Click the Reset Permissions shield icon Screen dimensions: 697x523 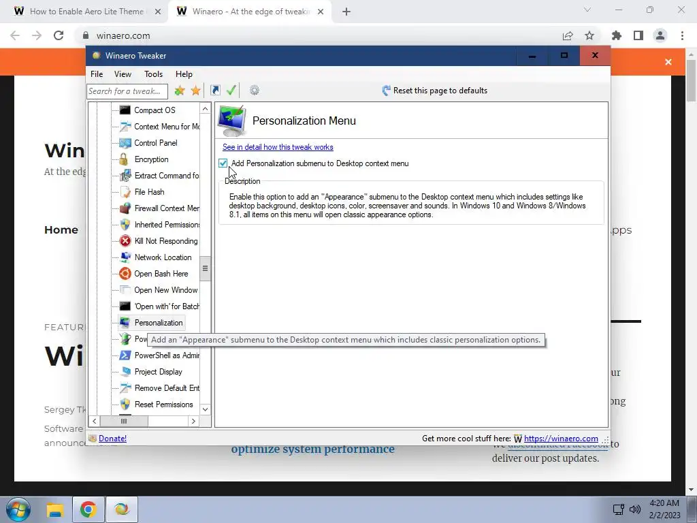point(125,405)
